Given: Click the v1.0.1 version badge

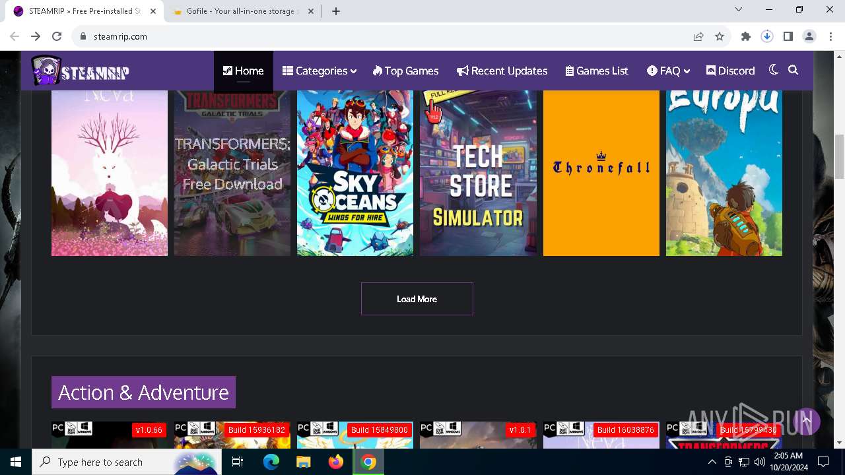Looking at the screenshot, I should pyautogui.click(x=520, y=430).
